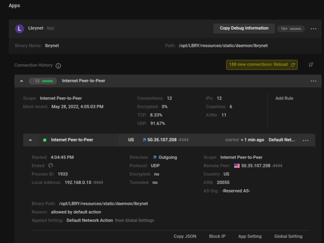Open the Lbrynet app three-dot menu

click(x=313, y=29)
